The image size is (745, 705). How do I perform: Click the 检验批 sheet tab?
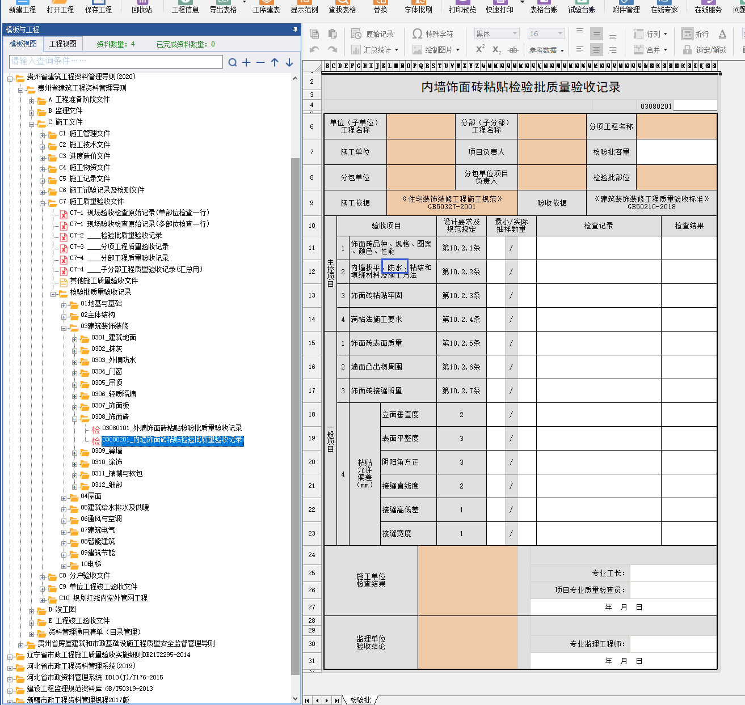pyautogui.click(x=360, y=700)
